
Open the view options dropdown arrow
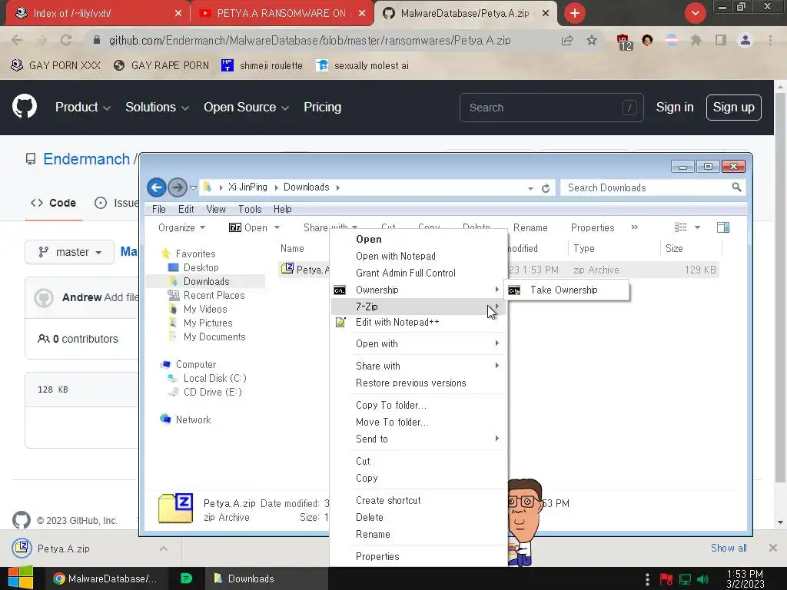tap(697, 227)
